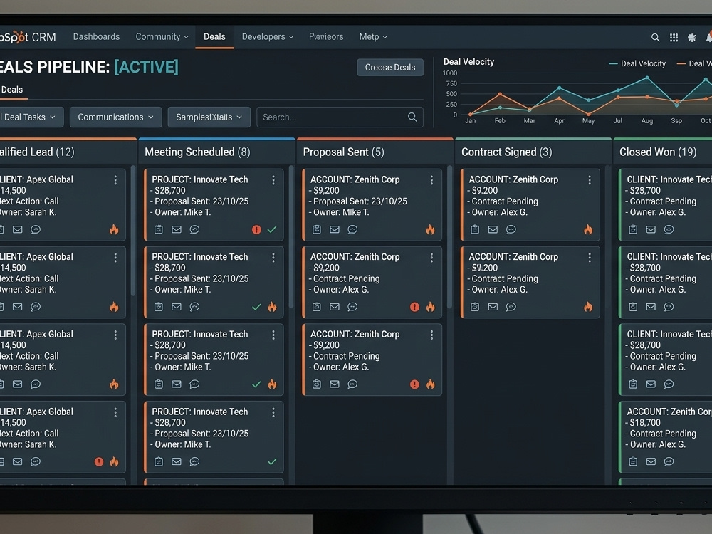Click the Creose Deals button

click(x=390, y=67)
